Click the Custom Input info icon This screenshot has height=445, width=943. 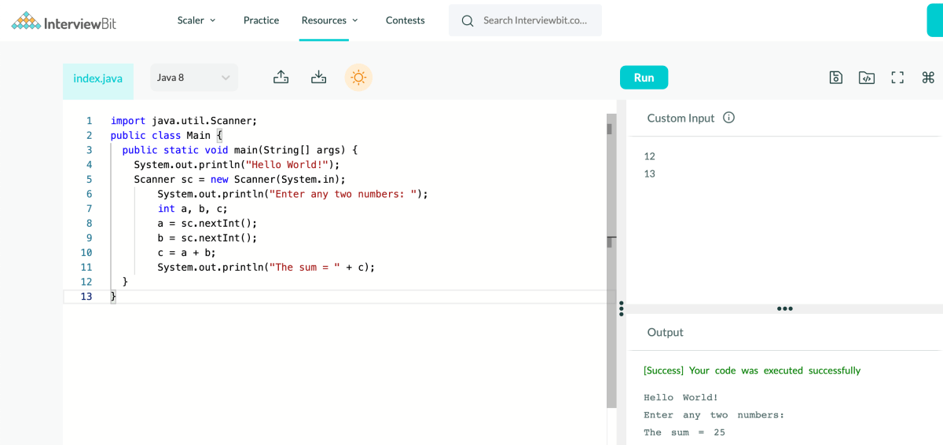coord(728,118)
